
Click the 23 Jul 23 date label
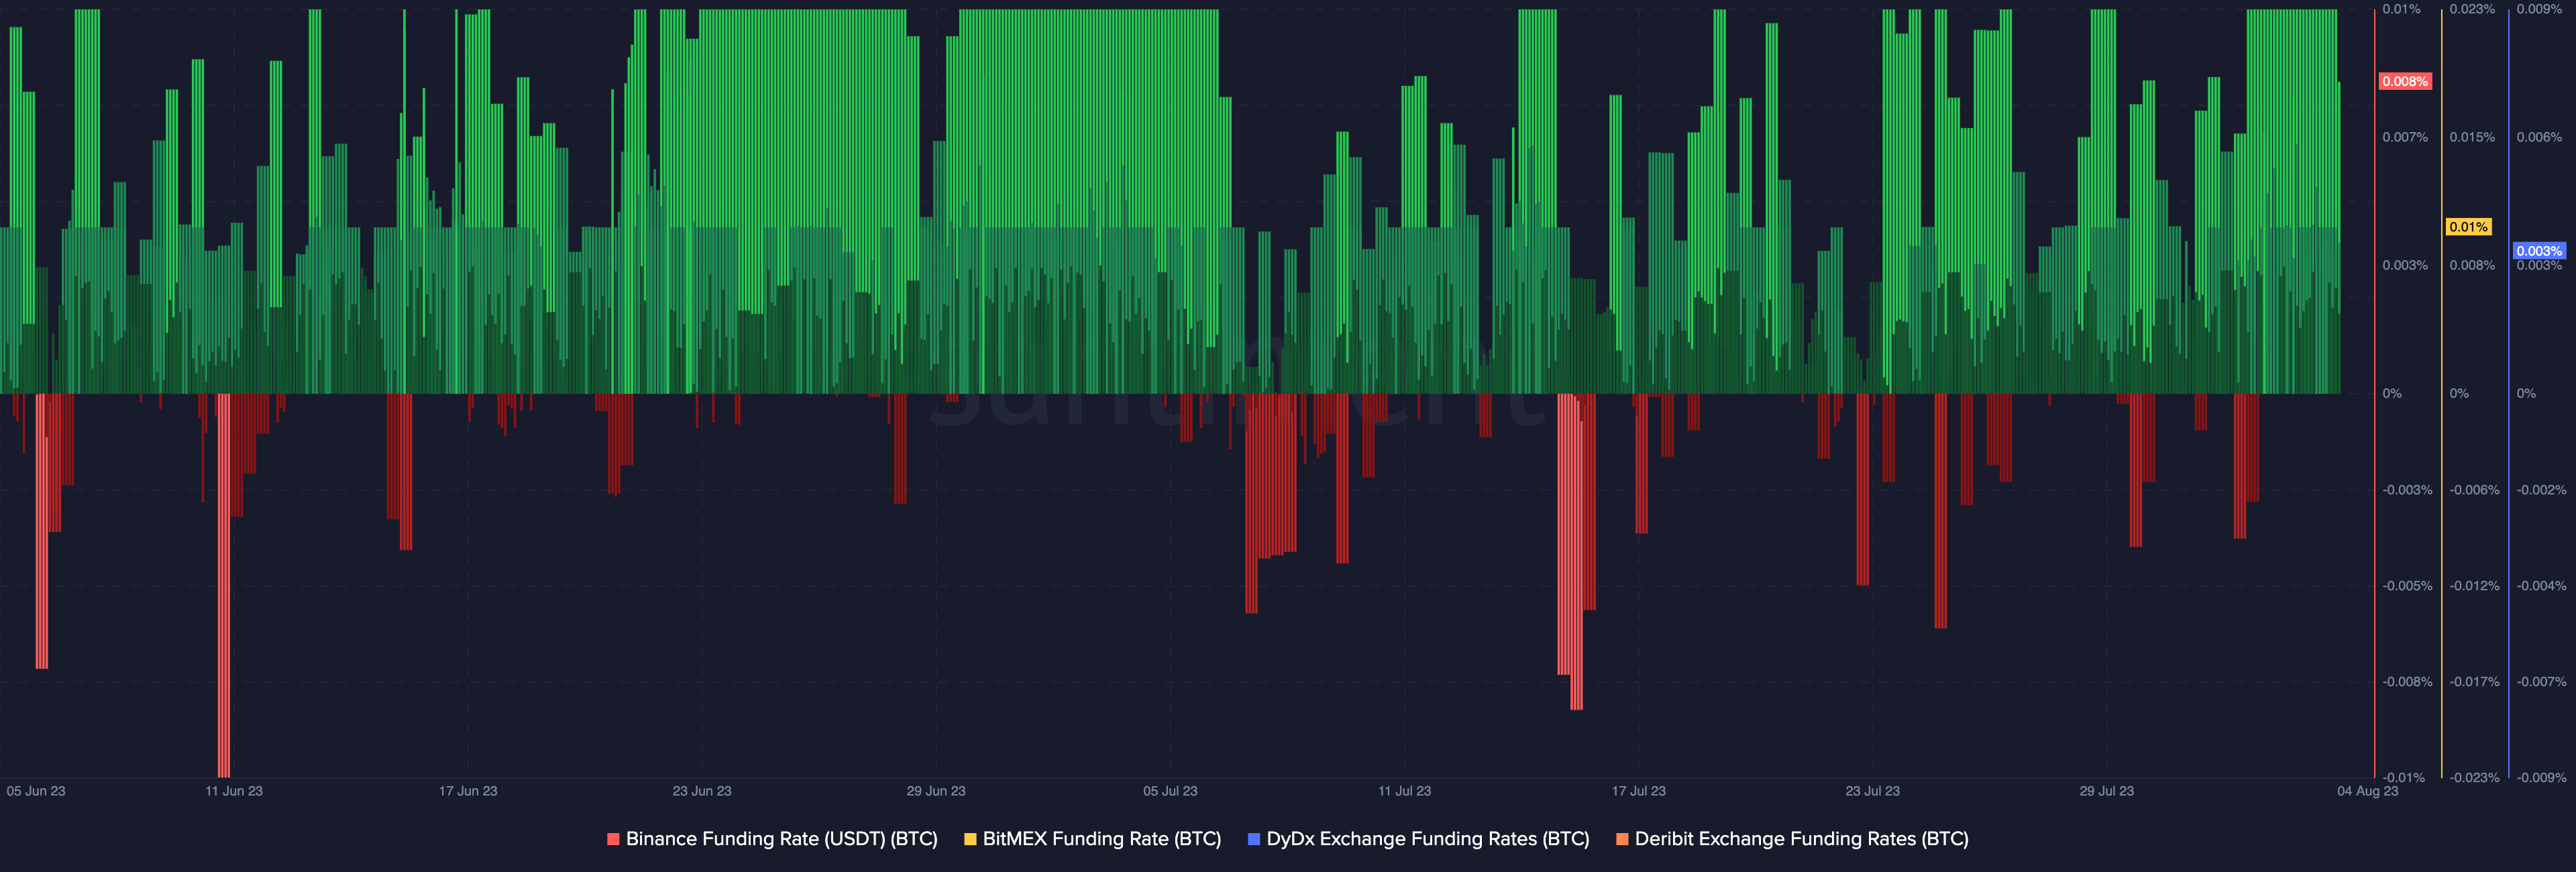point(1872,791)
